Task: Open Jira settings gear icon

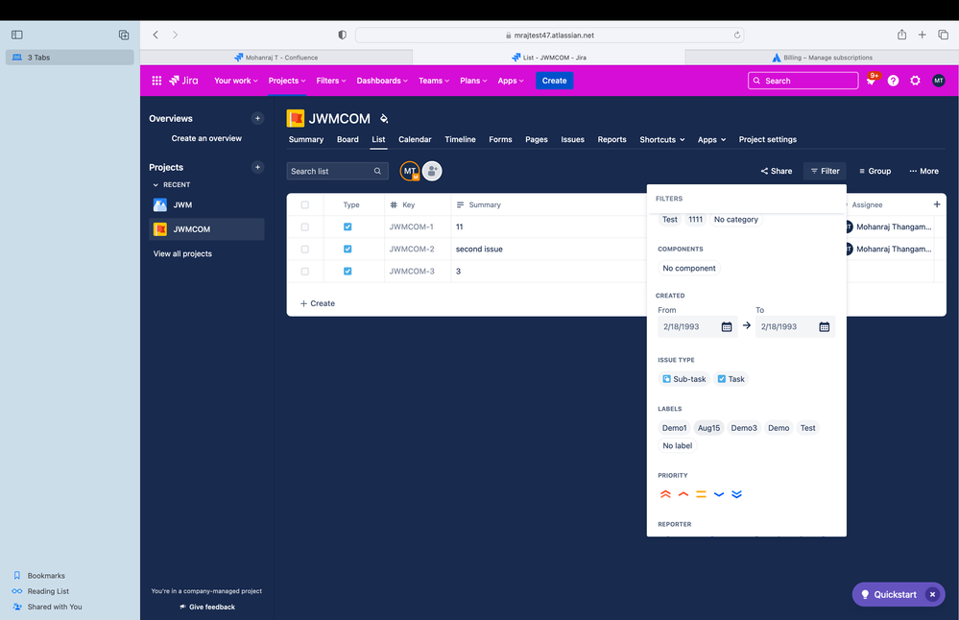Action: pyautogui.click(x=915, y=81)
